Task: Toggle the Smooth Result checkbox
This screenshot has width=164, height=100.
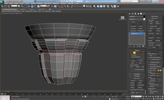Action: coord(149,64)
